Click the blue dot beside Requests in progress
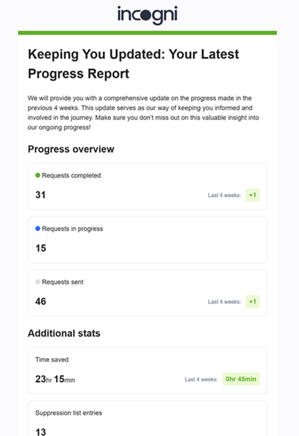Screen dimensions: 299x436 point(38,229)
